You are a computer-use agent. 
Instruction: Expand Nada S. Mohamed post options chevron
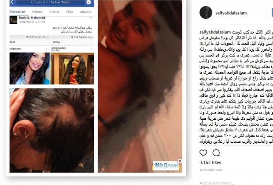point(91,18)
